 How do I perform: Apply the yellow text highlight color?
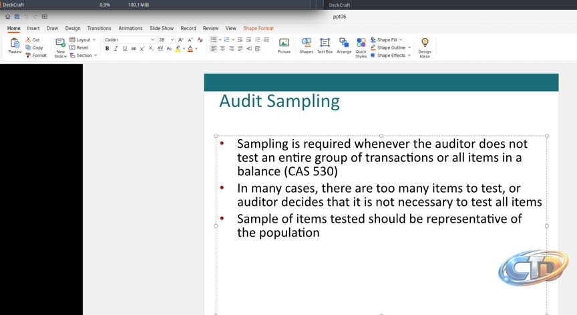[178, 49]
